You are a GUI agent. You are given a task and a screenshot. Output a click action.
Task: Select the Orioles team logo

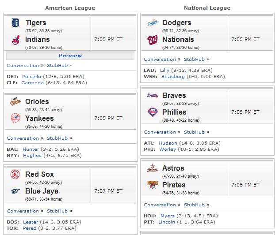15,101
